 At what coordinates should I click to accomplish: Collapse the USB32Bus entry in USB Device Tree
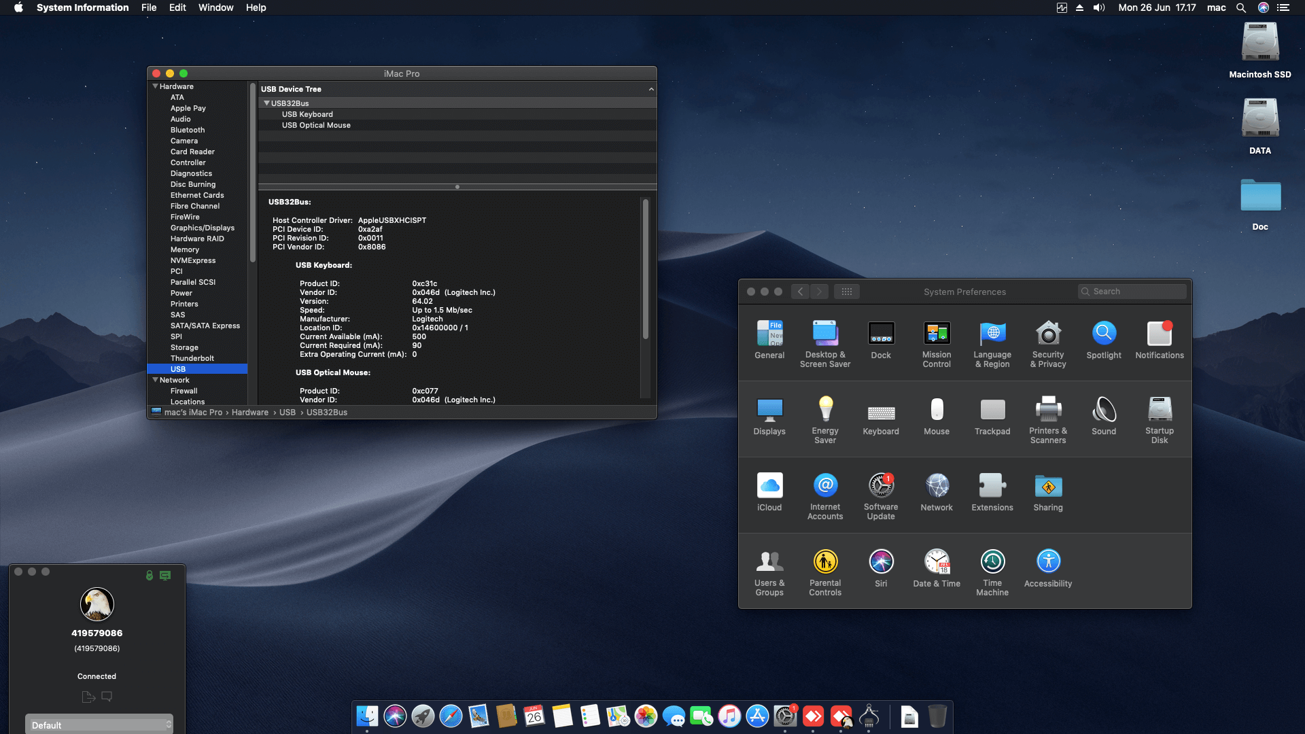pyautogui.click(x=266, y=103)
